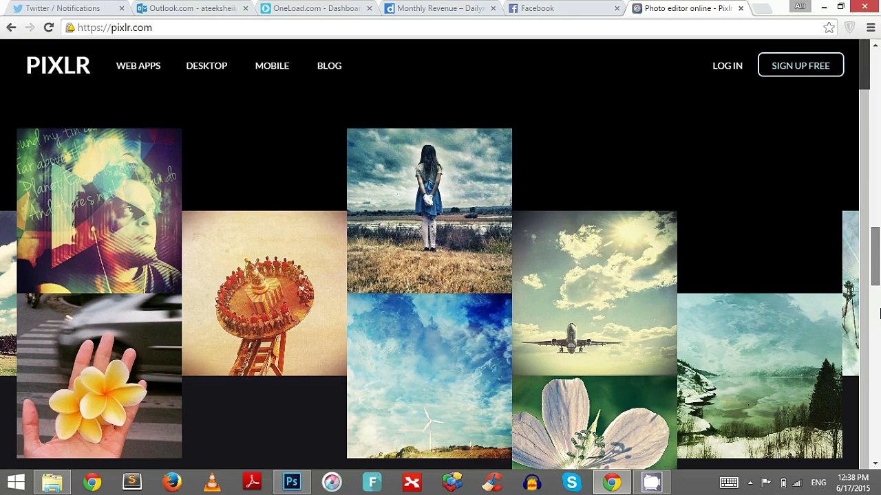
Task: Open Skype from the taskbar
Action: pyautogui.click(x=571, y=482)
